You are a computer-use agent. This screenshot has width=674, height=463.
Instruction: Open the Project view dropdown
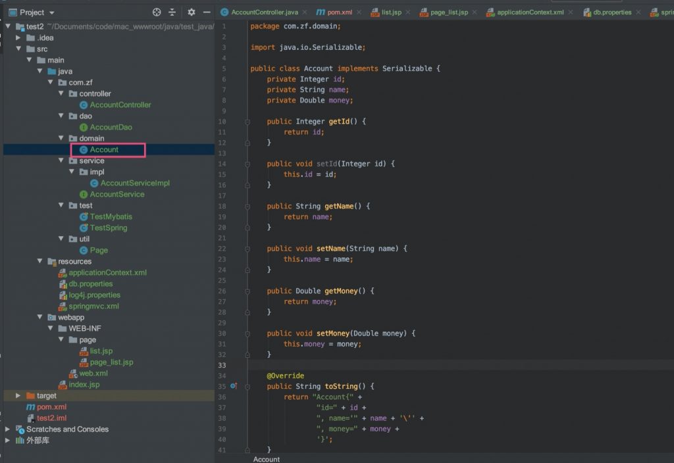click(x=51, y=13)
